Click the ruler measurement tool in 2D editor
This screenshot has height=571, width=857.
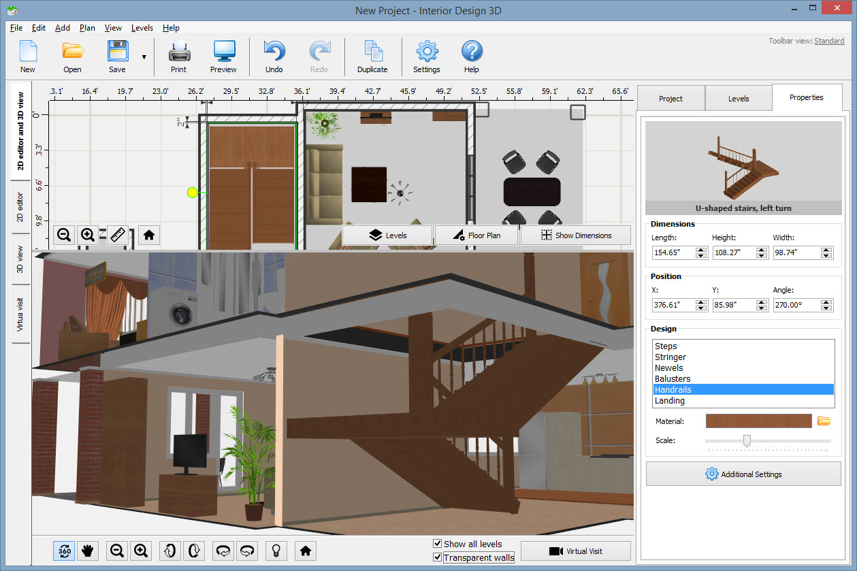pos(116,235)
